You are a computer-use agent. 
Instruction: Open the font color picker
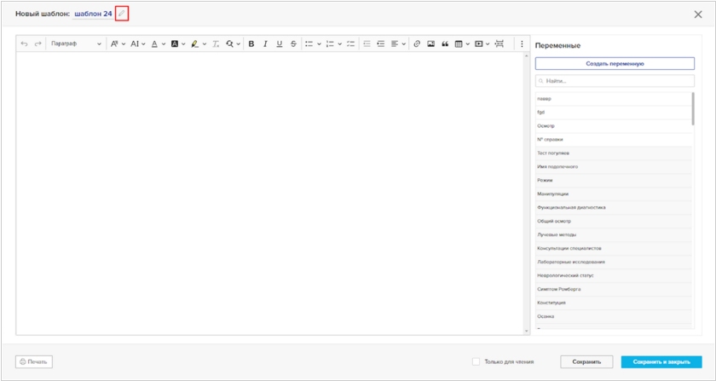pos(158,43)
